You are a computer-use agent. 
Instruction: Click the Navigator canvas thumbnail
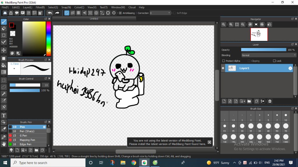click(259, 35)
